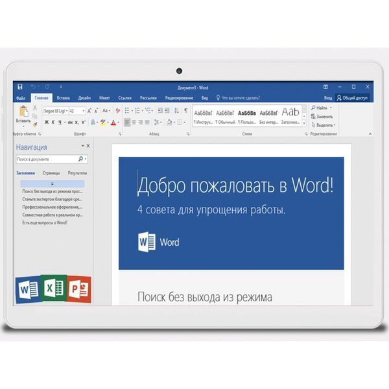
Task: Apply the Обычный style
Action: click(x=225, y=117)
